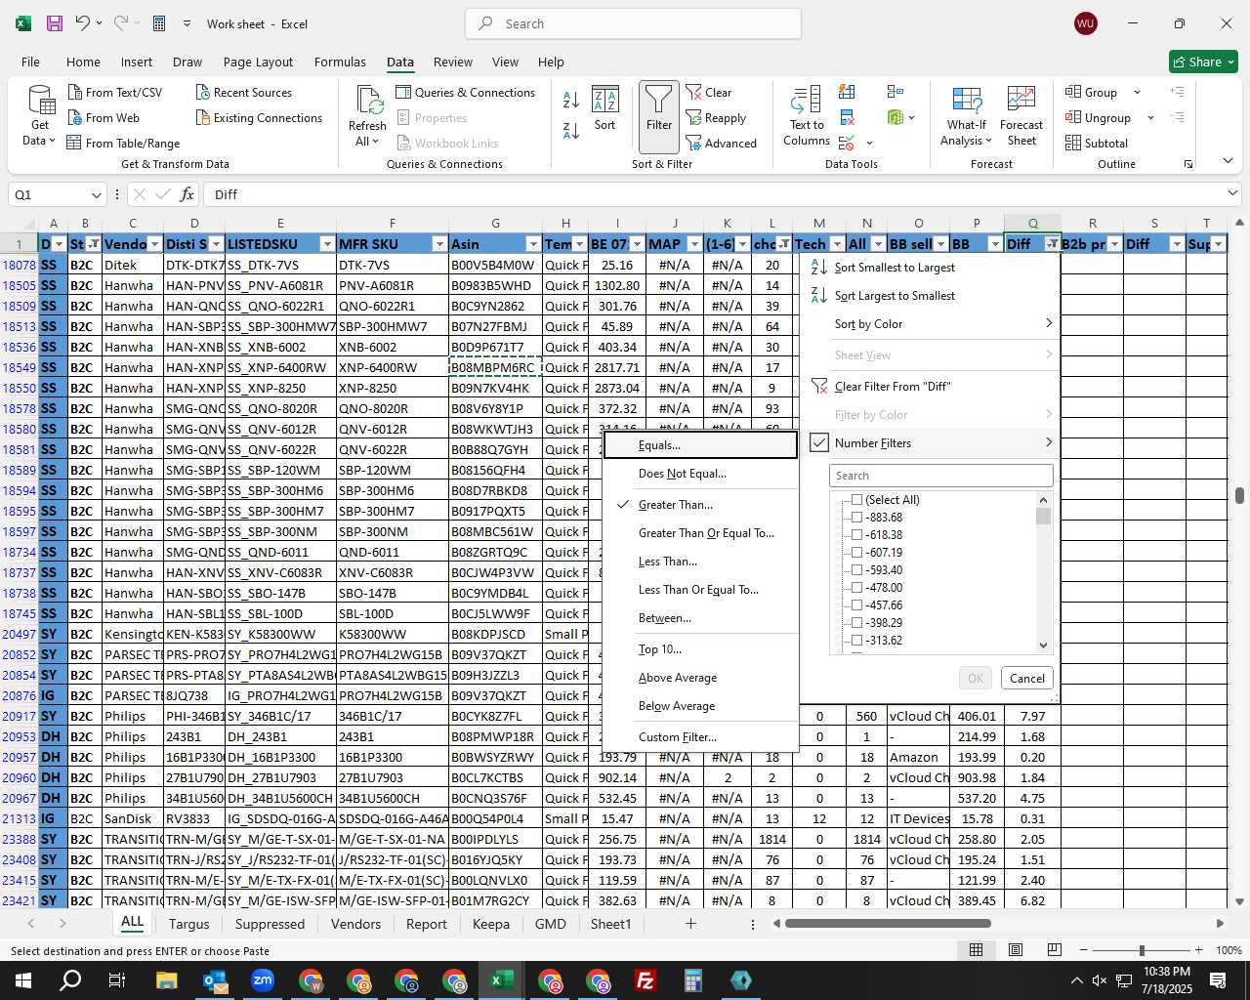
Task: Open Asin column filter dropdown
Action: point(533,244)
